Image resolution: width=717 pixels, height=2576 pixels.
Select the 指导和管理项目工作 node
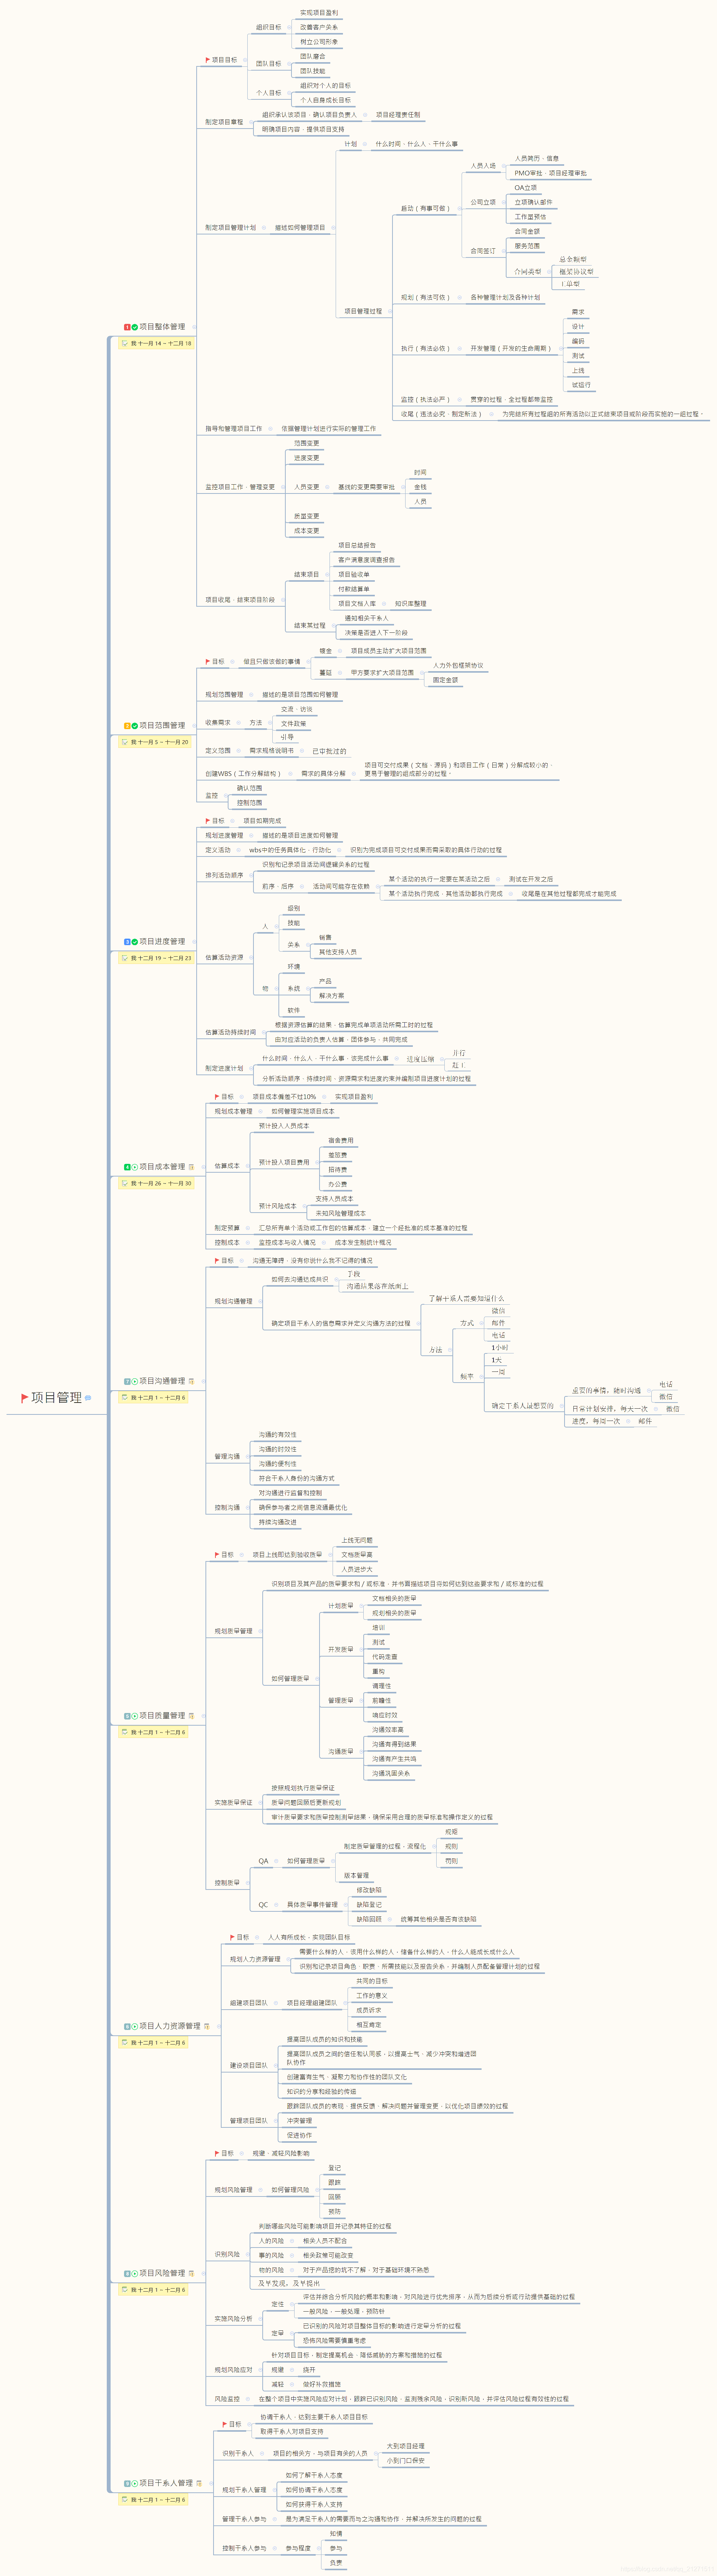pyautogui.click(x=233, y=429)
